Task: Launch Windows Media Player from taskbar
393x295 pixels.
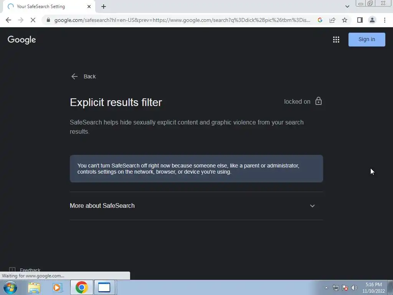Action: tap(58, 287)
